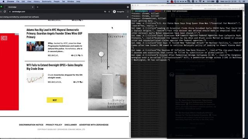Screen dimensions: 248x139
Task: Open the Adams NYC Mayoral Primary headline
Action: pos(54,34)
